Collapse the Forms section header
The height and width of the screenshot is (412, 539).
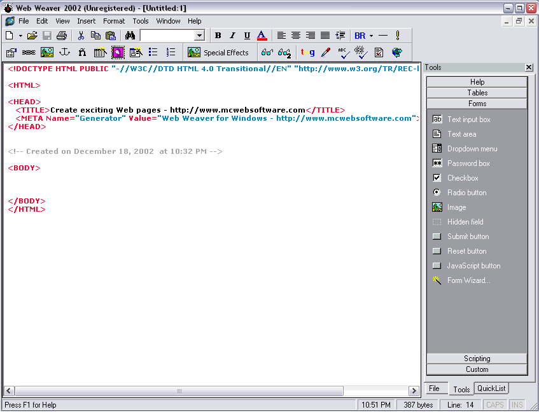coord(477,104)
